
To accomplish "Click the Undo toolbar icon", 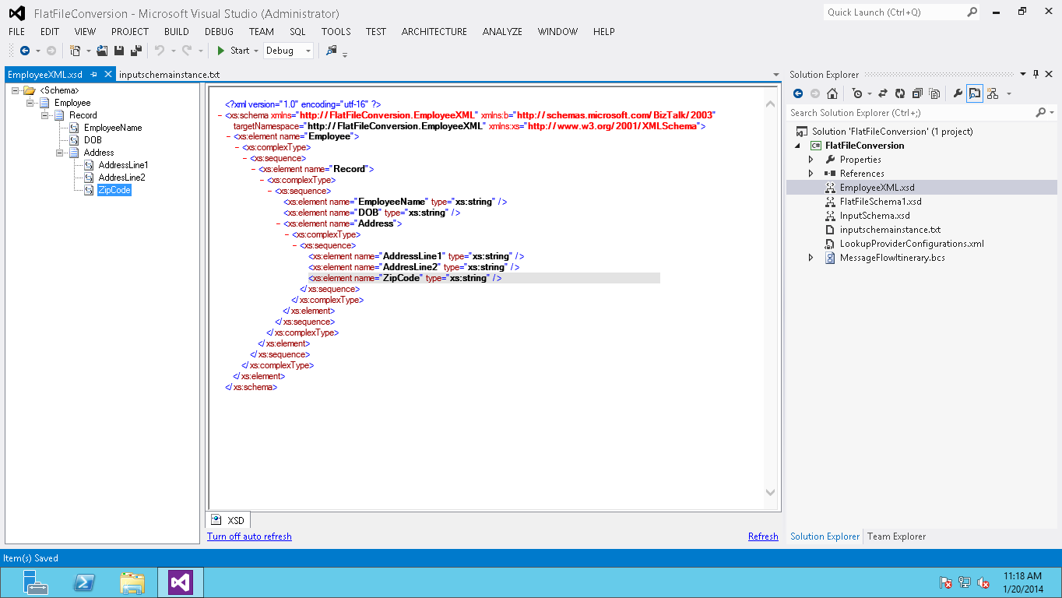I will click(160, 51).
